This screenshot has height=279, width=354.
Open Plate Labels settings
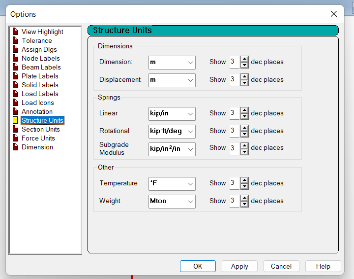(40, 76)
